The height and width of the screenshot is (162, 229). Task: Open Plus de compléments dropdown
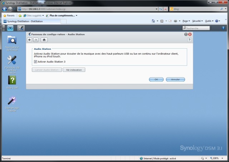coord(62,15)
